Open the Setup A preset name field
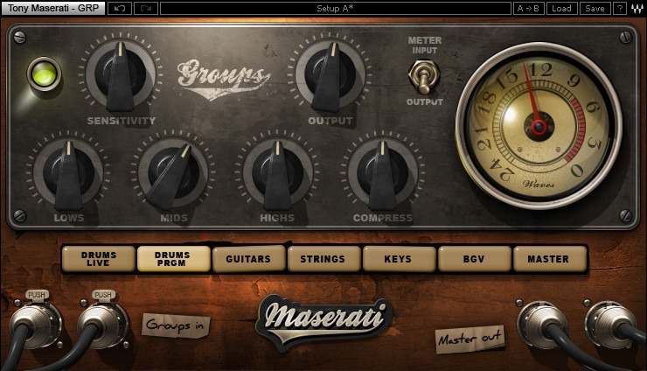Screen dimensions: 647x371 point(335,8)
